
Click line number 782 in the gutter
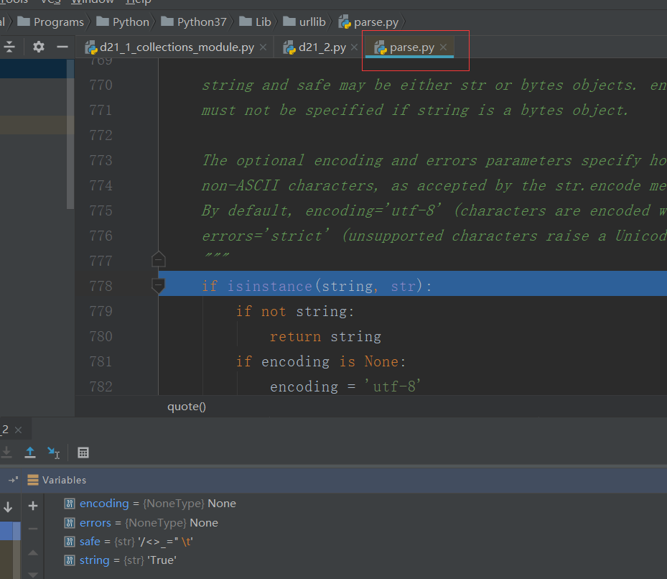[x=101, y=386]
